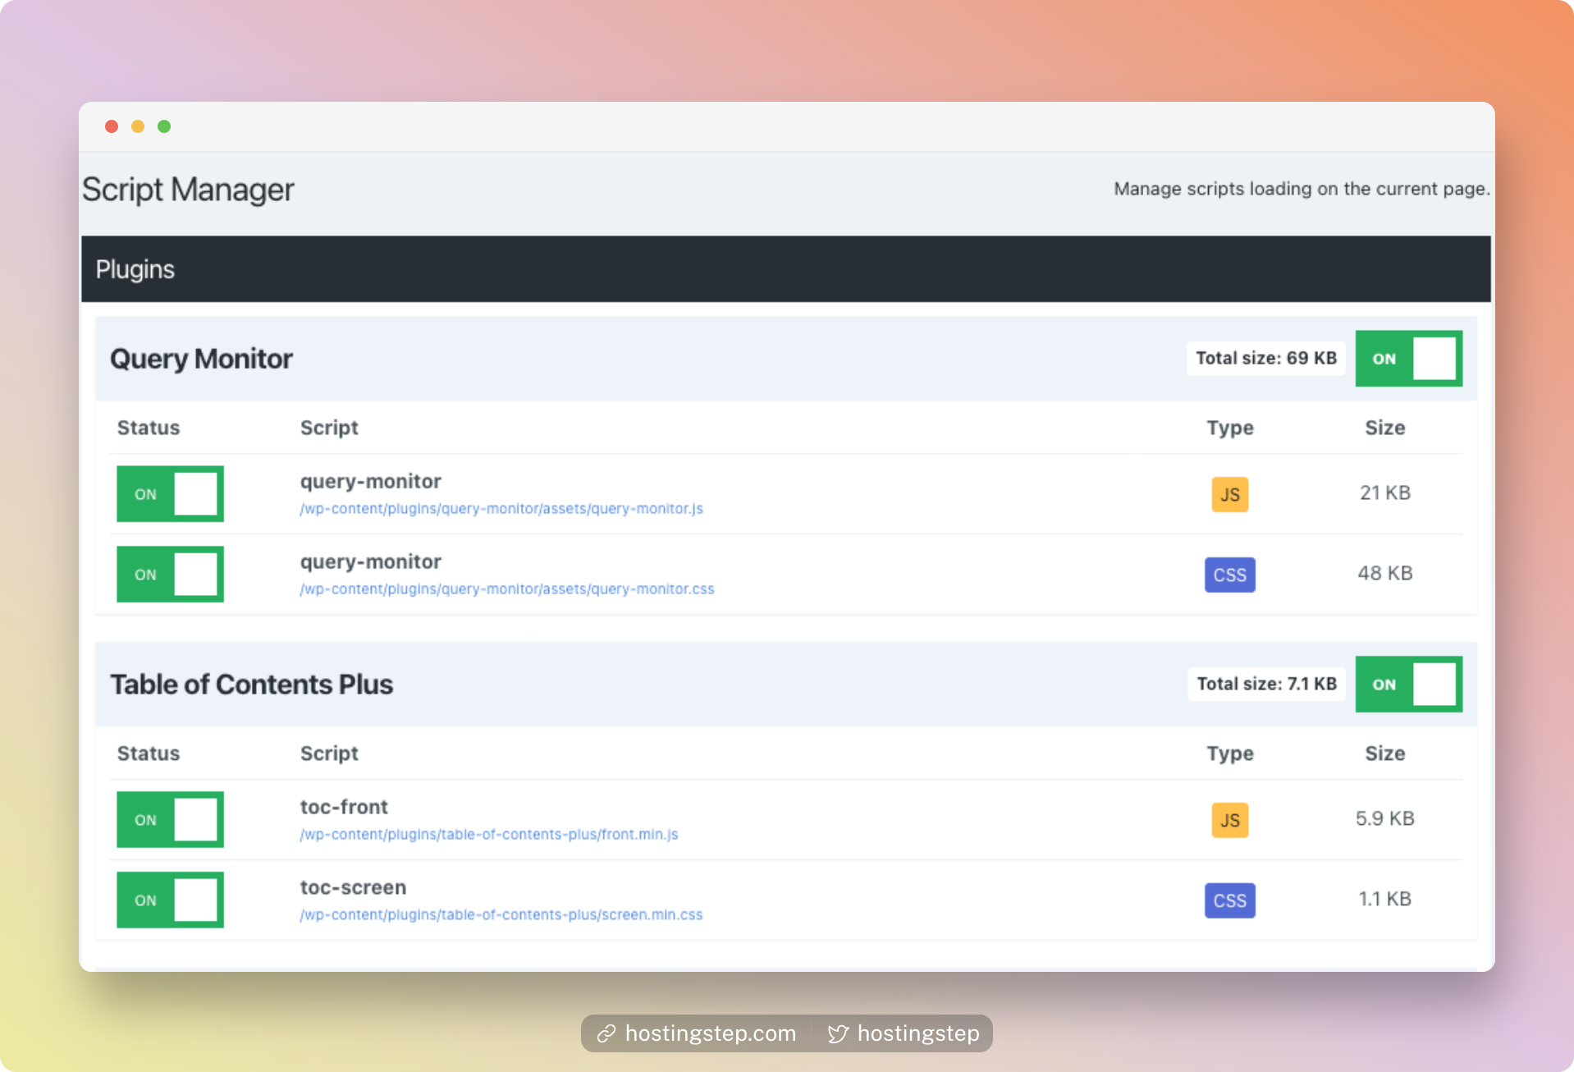This screenshot has width=1574, height=1072.
Task: Close the window with the red button
Action: (x=112, y=126)
